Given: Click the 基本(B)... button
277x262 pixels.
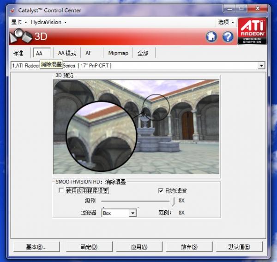Looking at the screenshot, I should 36,247.
